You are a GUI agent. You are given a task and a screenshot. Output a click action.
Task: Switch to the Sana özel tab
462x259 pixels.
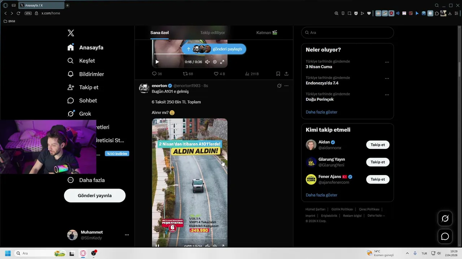pos(160,33)
